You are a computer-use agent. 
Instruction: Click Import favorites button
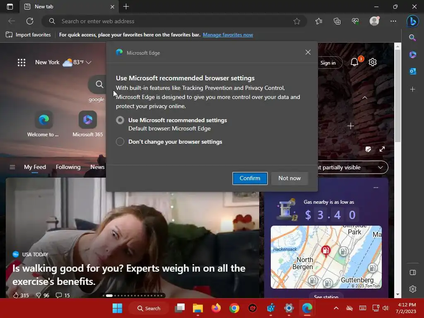coord(28,35)
